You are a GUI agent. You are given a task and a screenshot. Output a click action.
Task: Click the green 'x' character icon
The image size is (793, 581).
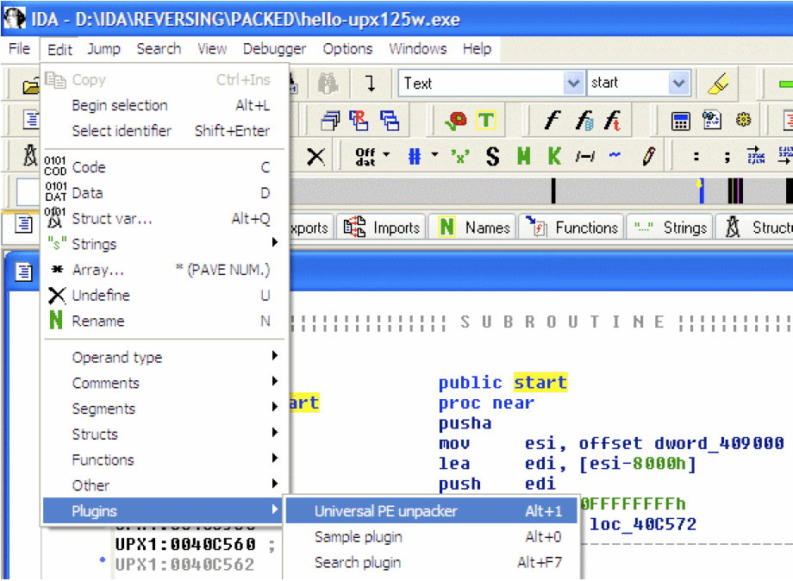(459, 157)
